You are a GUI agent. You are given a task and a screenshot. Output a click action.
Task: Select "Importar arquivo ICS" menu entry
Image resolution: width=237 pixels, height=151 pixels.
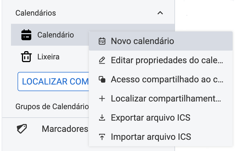151,137
